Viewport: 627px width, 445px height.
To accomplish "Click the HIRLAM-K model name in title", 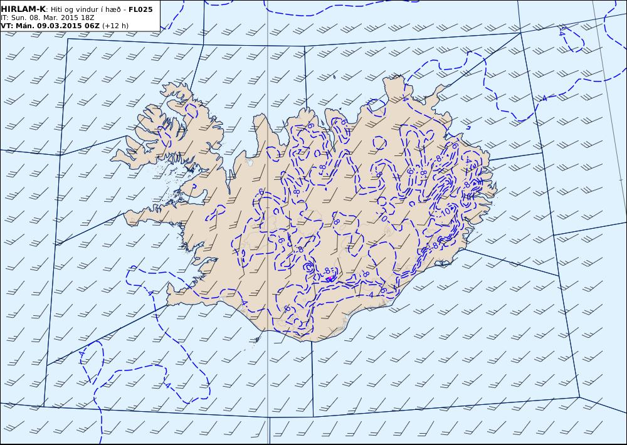I will tap(23, 9).
